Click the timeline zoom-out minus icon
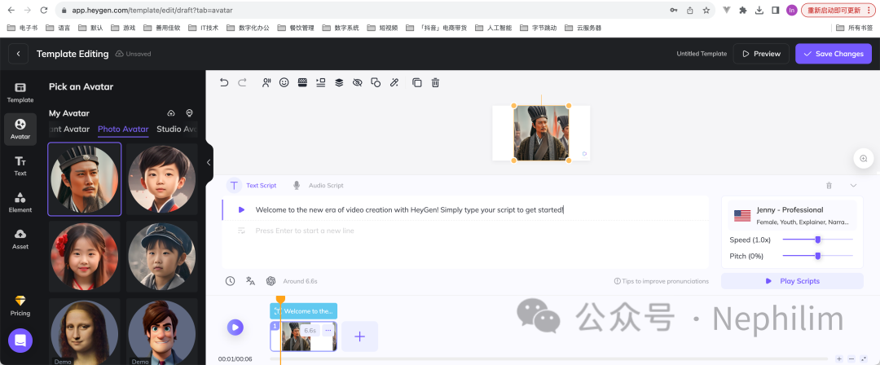This screenshot has width=880, height=365. [x=851, y=358]
